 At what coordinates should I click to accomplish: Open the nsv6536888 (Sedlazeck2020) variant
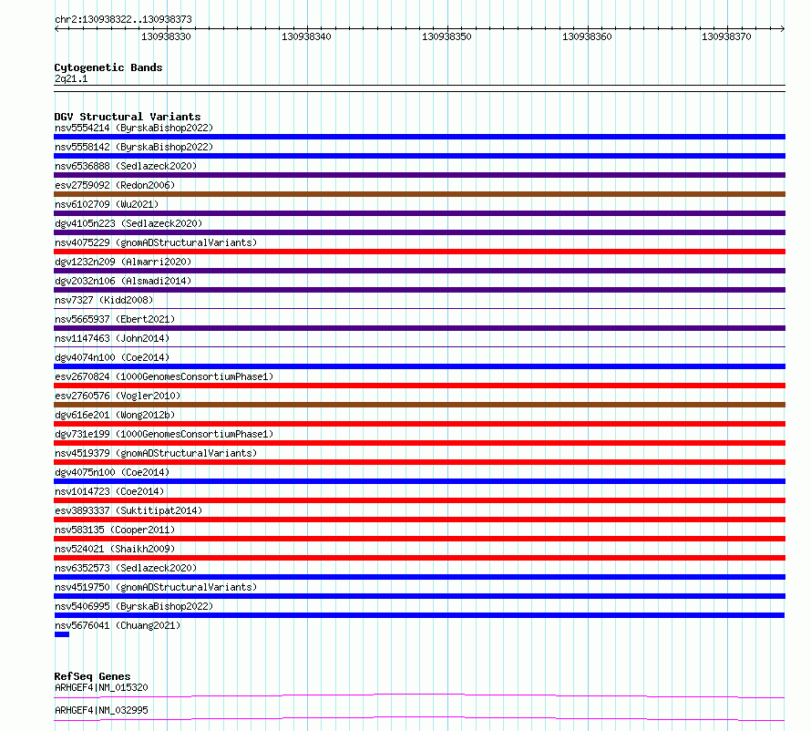coord(126,166)
